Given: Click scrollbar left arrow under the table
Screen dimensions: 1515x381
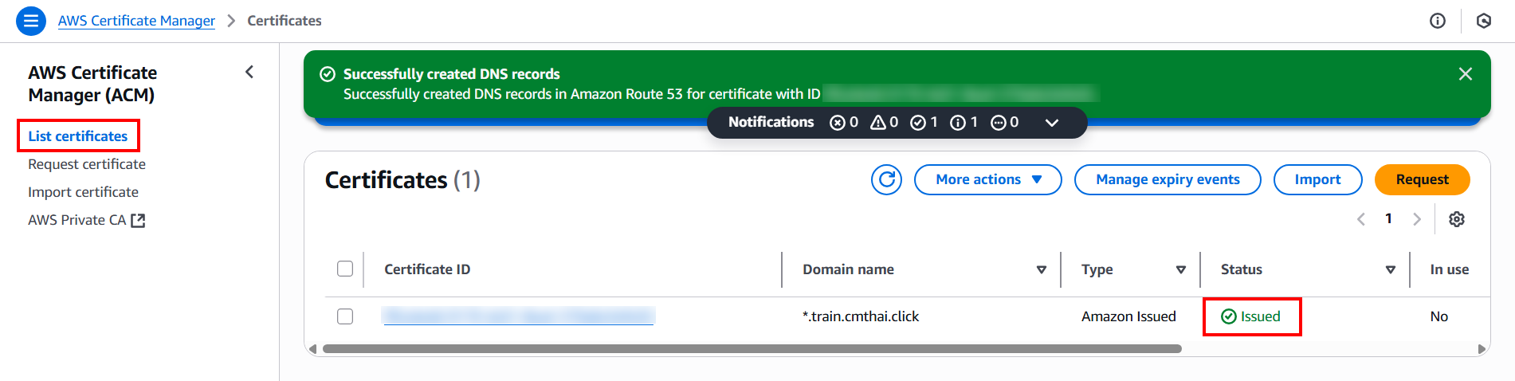Looking at the screenshot, I should (x=312, y=348).
